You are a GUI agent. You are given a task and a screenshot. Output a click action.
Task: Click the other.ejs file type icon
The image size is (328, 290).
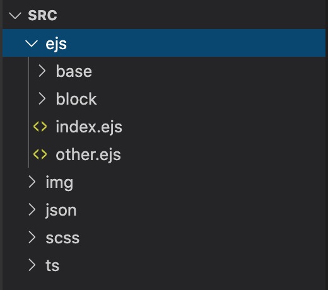40,154
